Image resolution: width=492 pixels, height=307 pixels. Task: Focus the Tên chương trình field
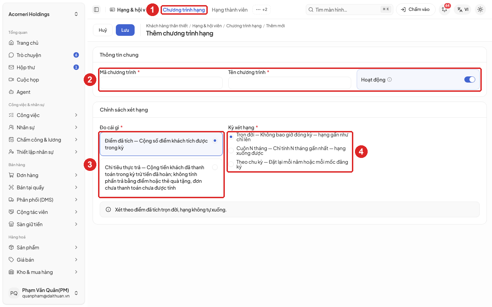[290, 83]
